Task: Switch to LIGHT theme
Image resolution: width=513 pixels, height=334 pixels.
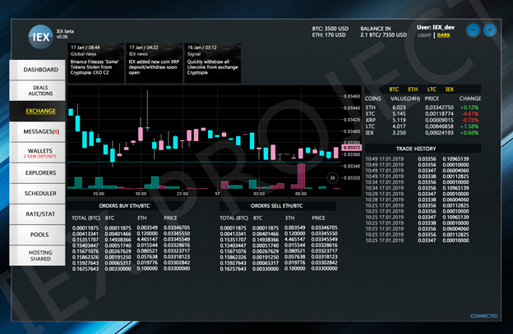Action: [x=424, y=35]
